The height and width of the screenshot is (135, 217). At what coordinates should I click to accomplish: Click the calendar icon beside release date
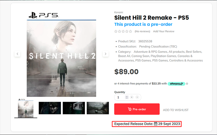155,124
